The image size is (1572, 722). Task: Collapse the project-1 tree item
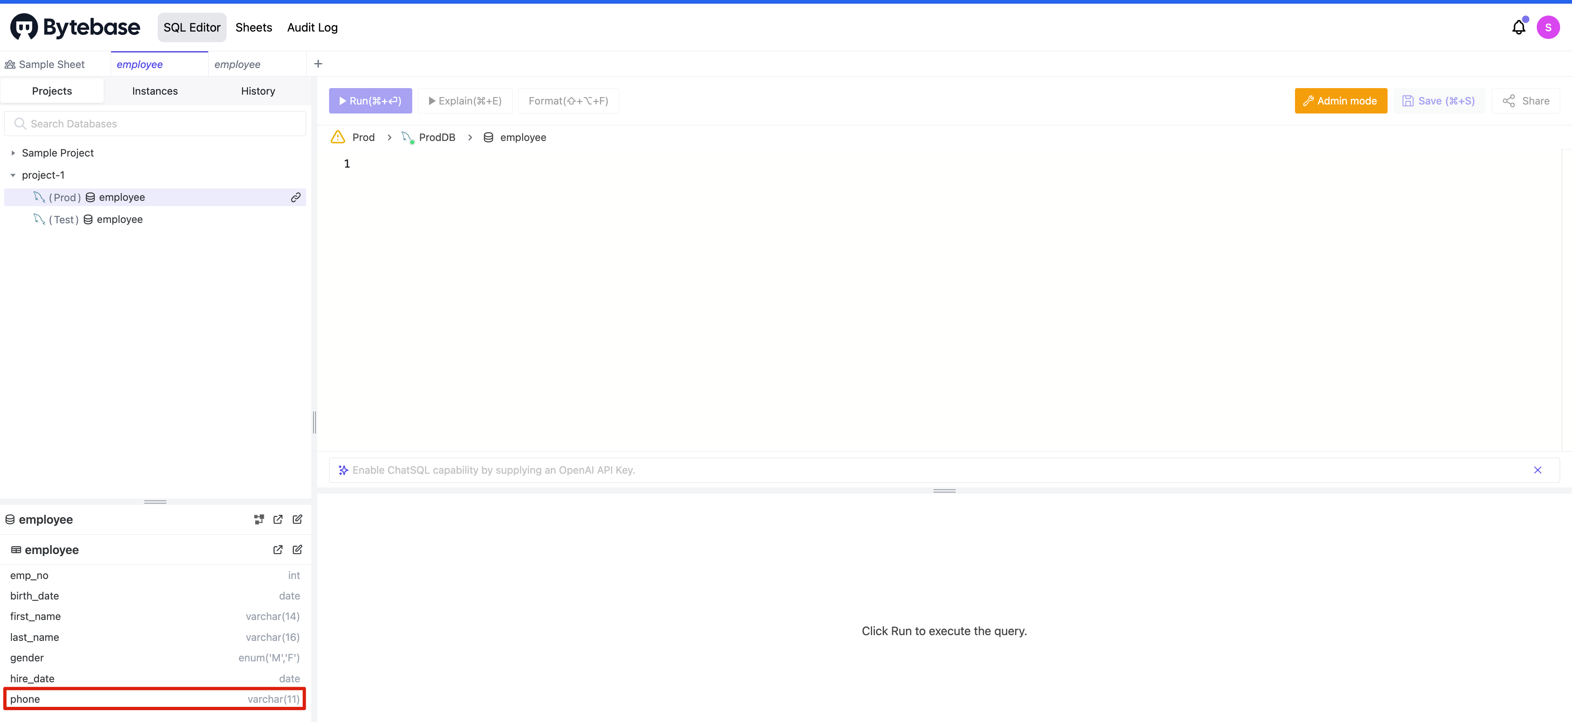(x=13, y=175)
